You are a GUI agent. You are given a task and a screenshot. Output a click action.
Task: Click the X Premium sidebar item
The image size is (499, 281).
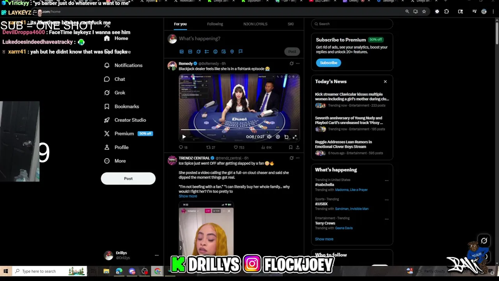pyautogui.click(x=128, y=133)
